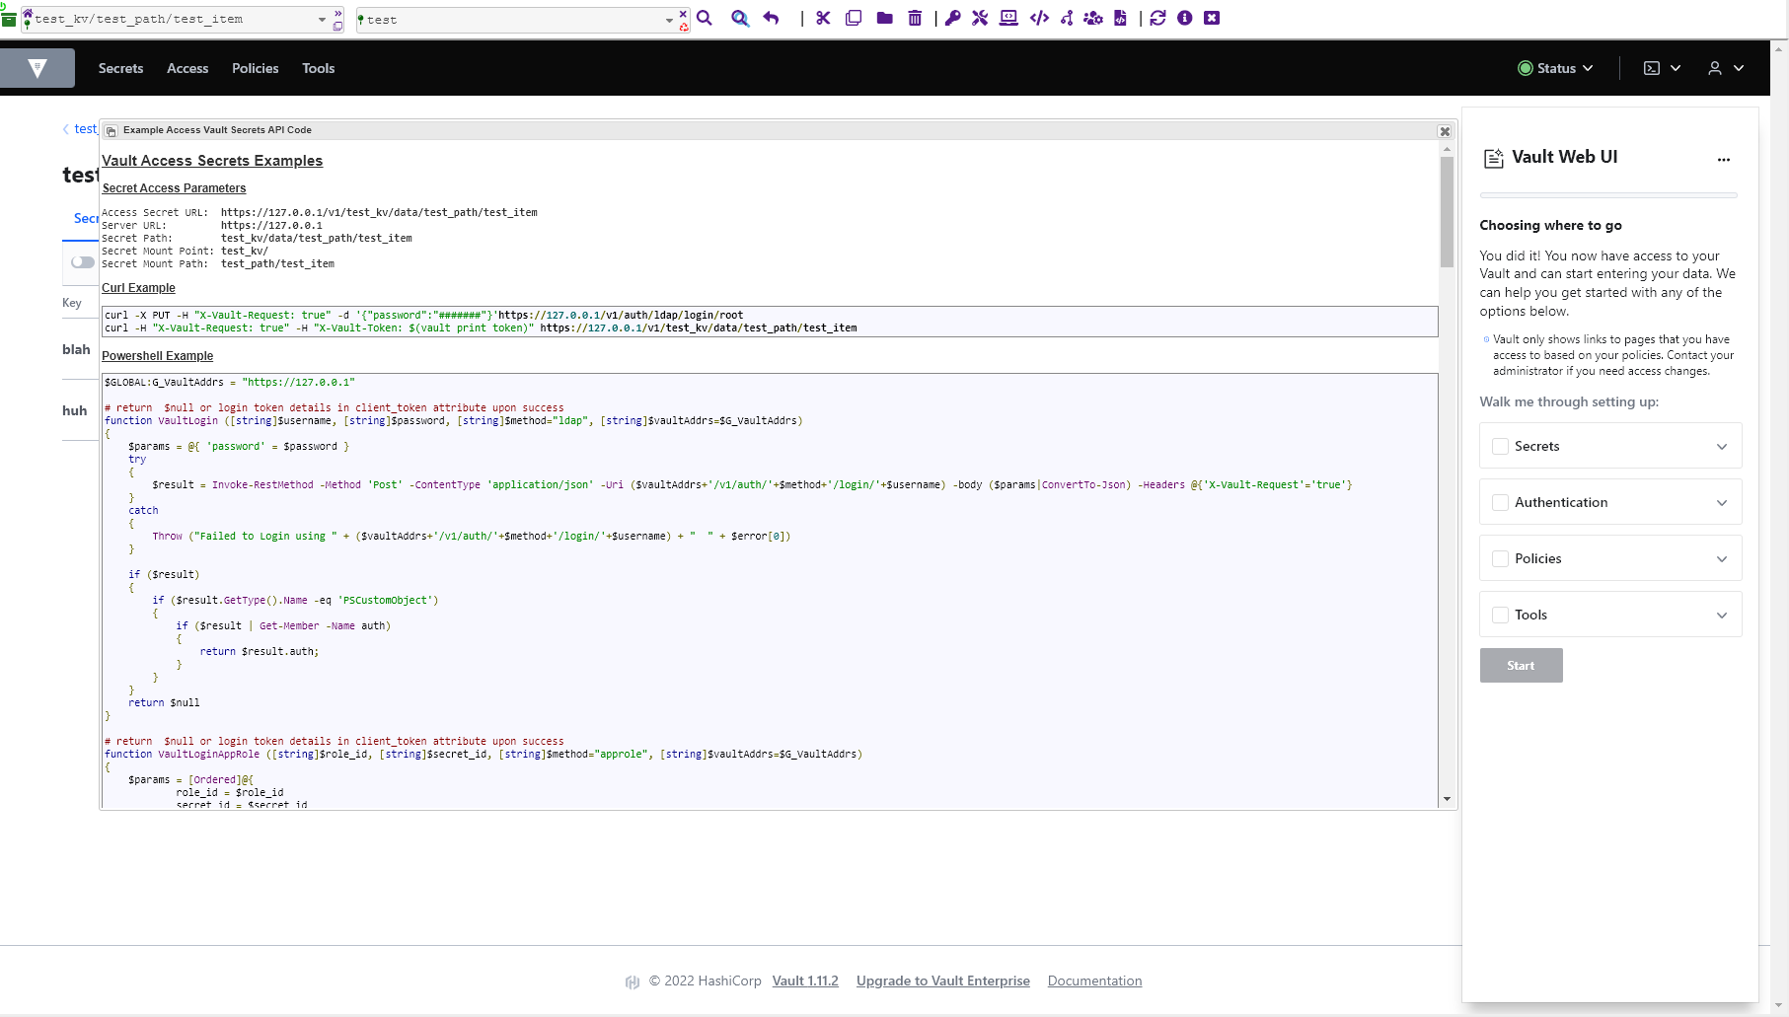The height and width of the screenshot is (1017, 1789).
Task: Click the dialog scroll down arrow
Action: 1447,799
